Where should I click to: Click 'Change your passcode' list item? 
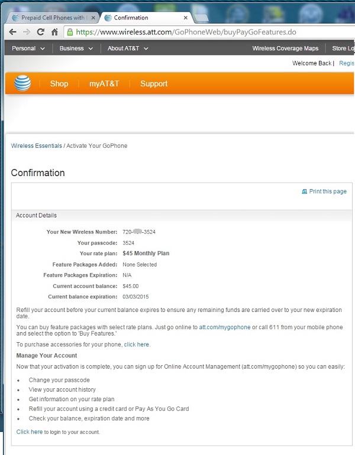(59, 380)
